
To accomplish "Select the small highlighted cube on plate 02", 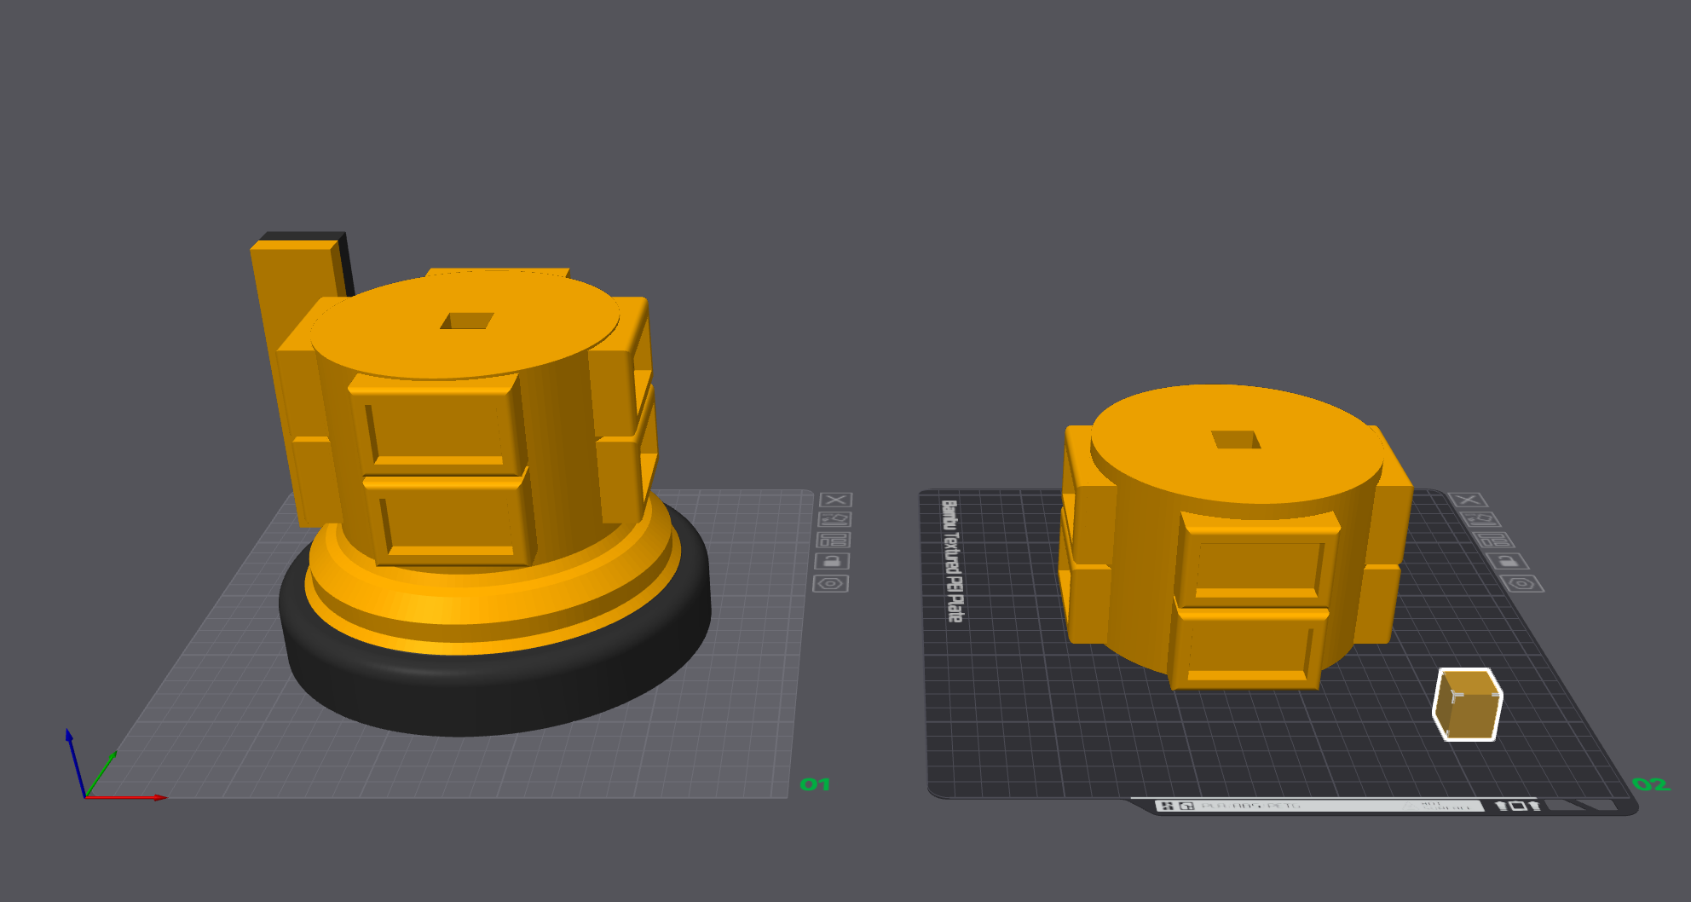I will [1468, 705].
